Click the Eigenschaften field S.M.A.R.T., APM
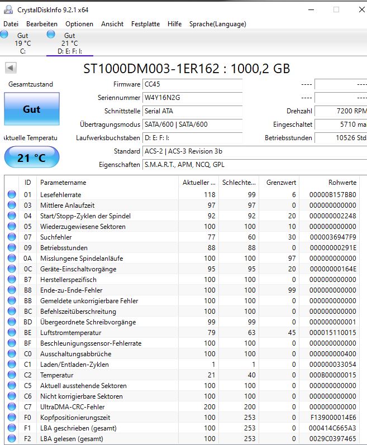 [255, 165]
